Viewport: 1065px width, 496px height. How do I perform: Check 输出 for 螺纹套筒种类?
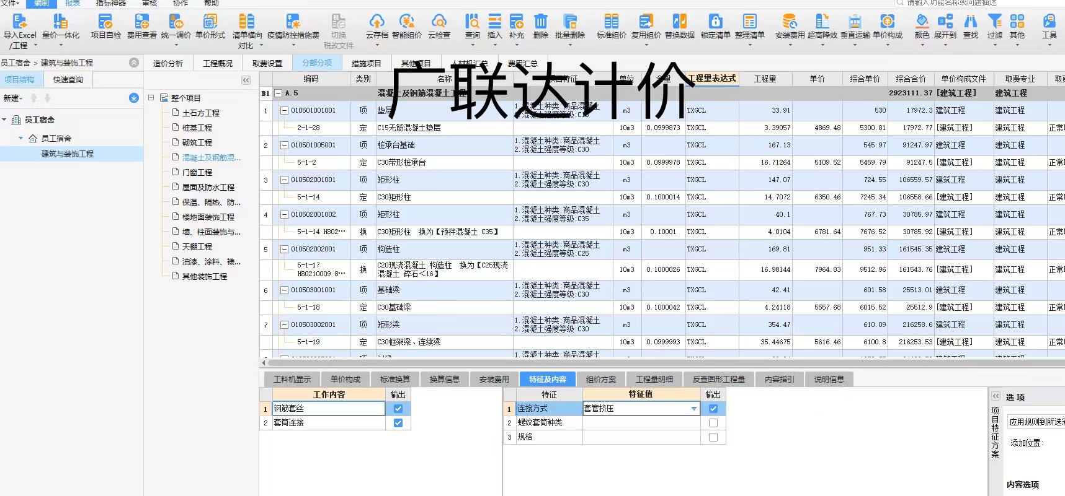(x=713, y=423)
